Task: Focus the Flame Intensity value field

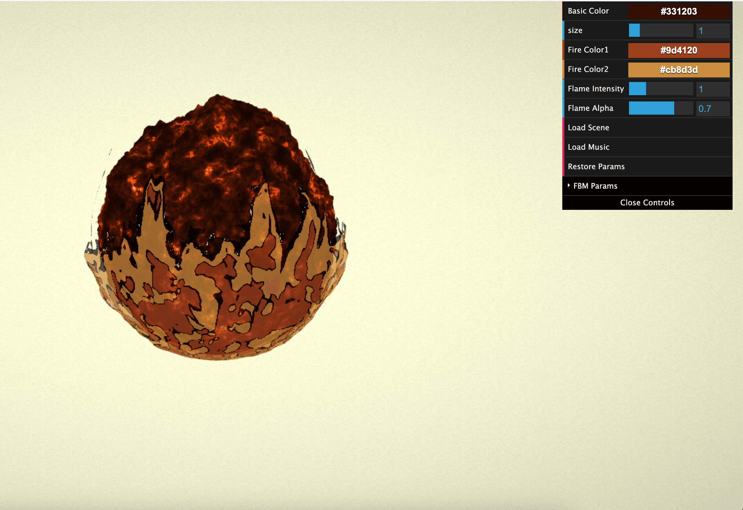Action: point(713,89)
